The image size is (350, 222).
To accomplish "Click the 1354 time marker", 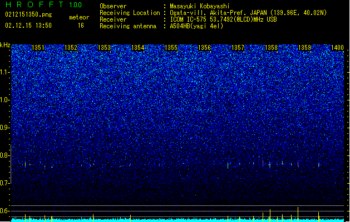I will tap(138, 48).
